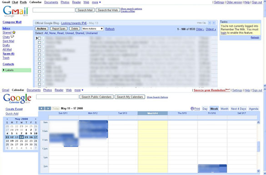This screenshot has height=175, width=266.
Task: Click the speech bubble icon beside Chats
Action: click(x=12, y=36)
